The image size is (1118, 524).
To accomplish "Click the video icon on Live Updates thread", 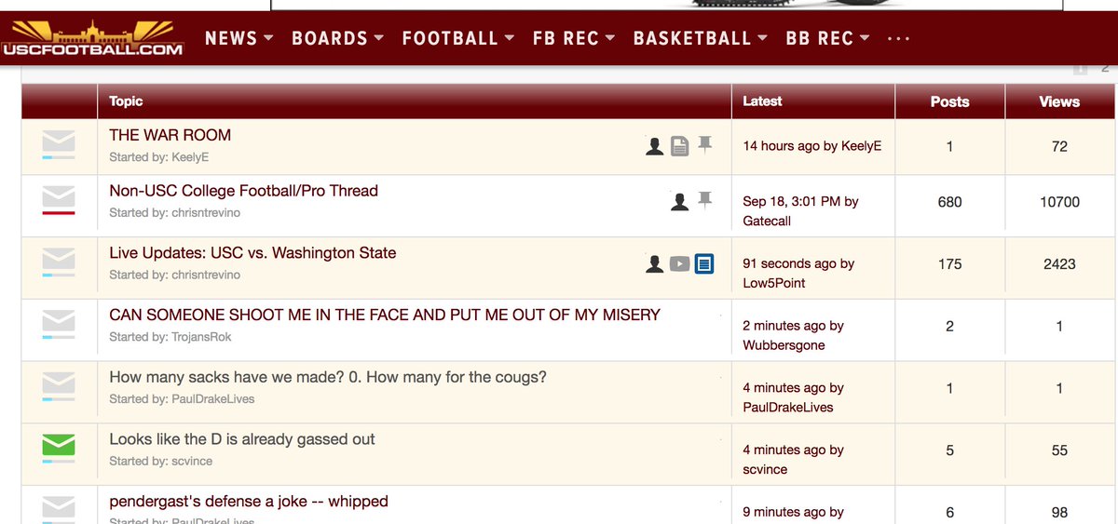I will (x=680, y=264).
